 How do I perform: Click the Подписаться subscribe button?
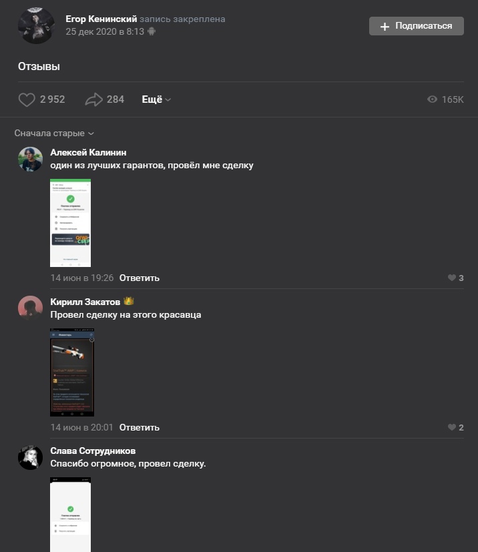(417, 26)
